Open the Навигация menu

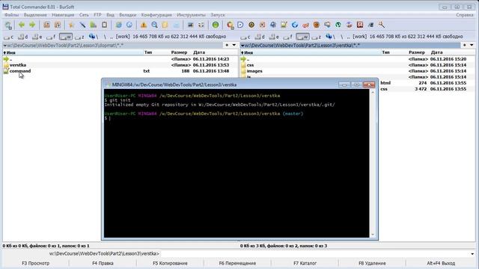63,15
